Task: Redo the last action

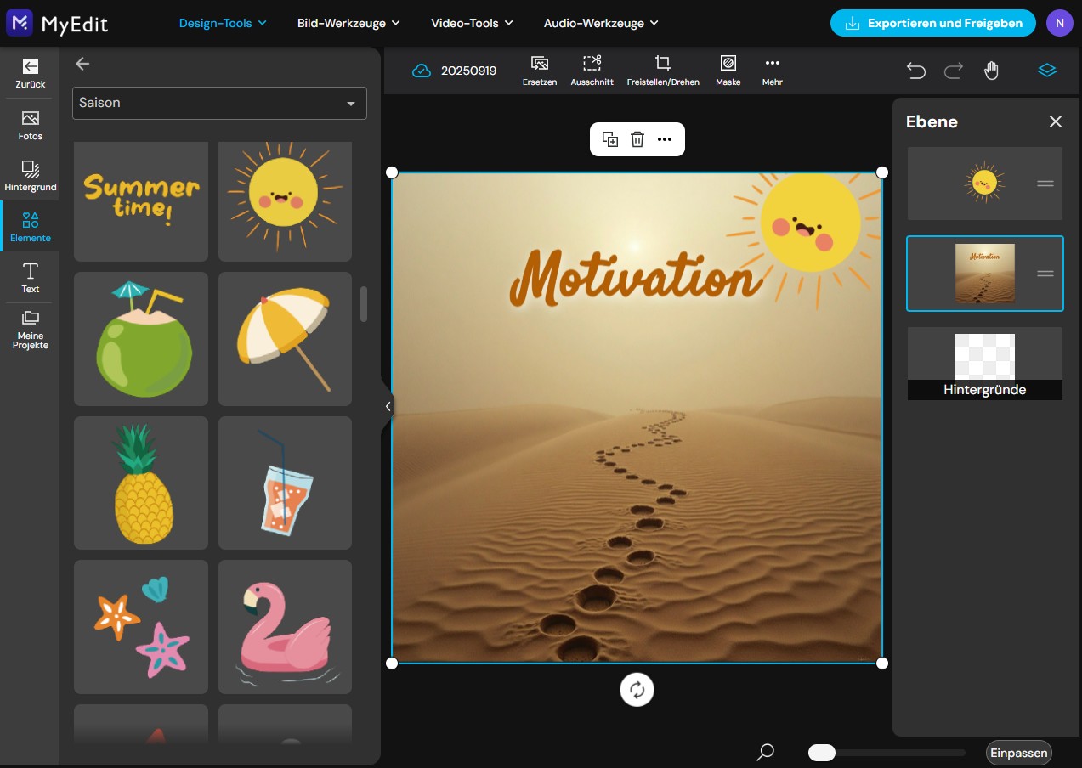Action: 954,71
